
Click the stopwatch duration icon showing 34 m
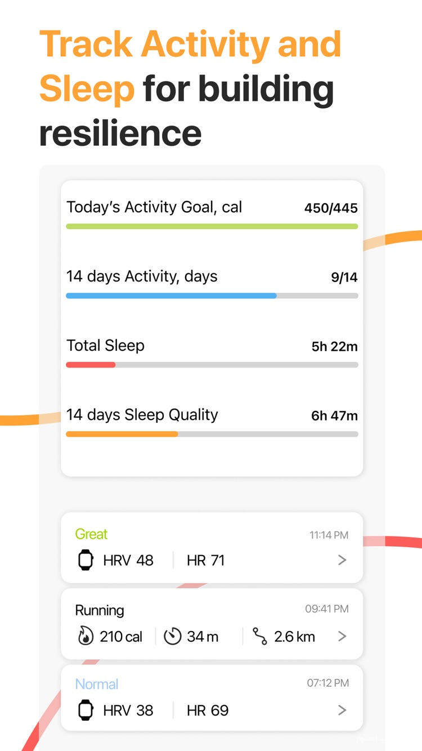[x=173, y=636]
